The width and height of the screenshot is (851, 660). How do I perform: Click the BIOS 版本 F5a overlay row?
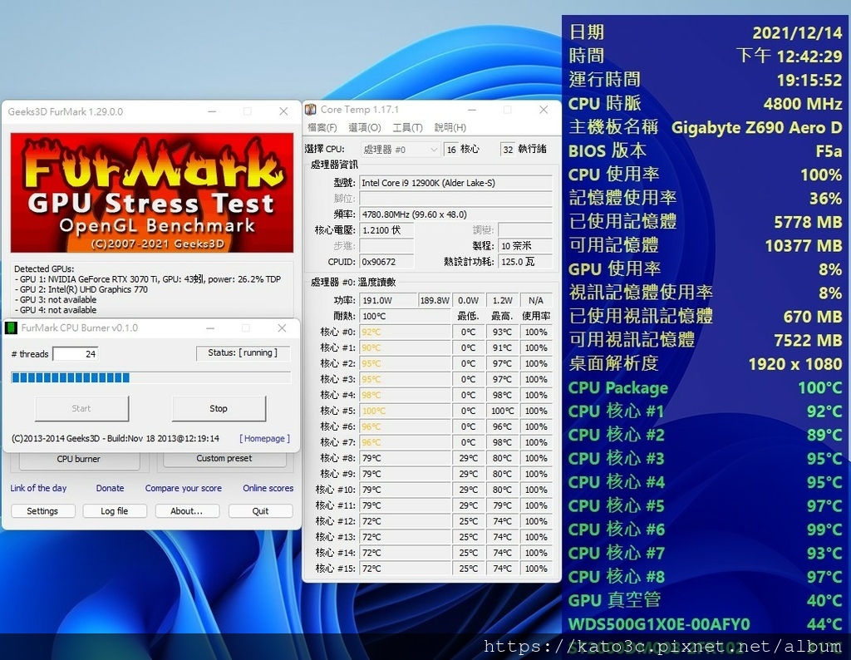(705, 151)
